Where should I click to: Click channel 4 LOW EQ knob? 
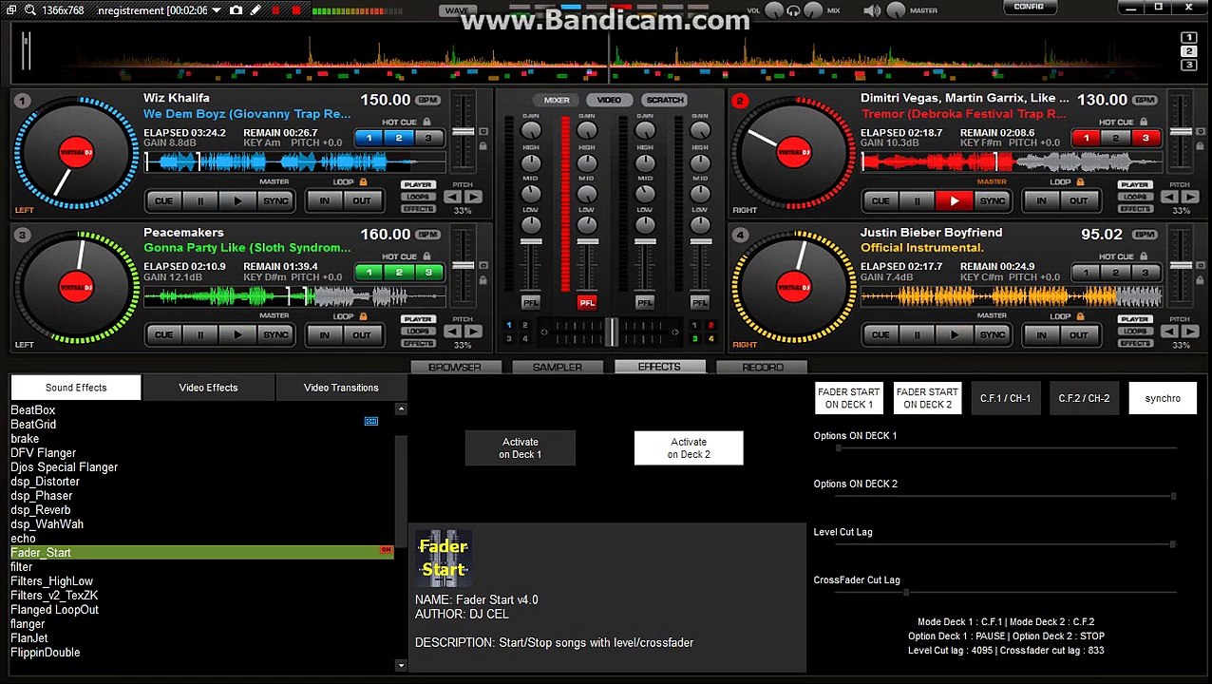coord(700,224)
